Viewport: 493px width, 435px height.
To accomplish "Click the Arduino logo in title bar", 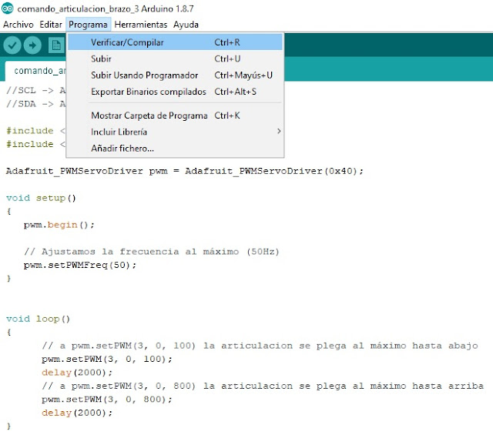I will 7,8.
